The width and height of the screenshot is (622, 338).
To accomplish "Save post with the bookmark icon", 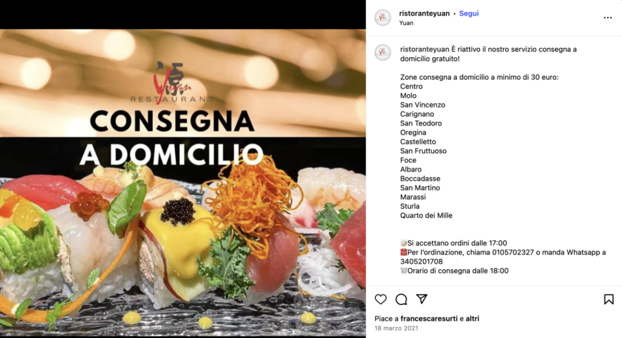I will (609, 299).
